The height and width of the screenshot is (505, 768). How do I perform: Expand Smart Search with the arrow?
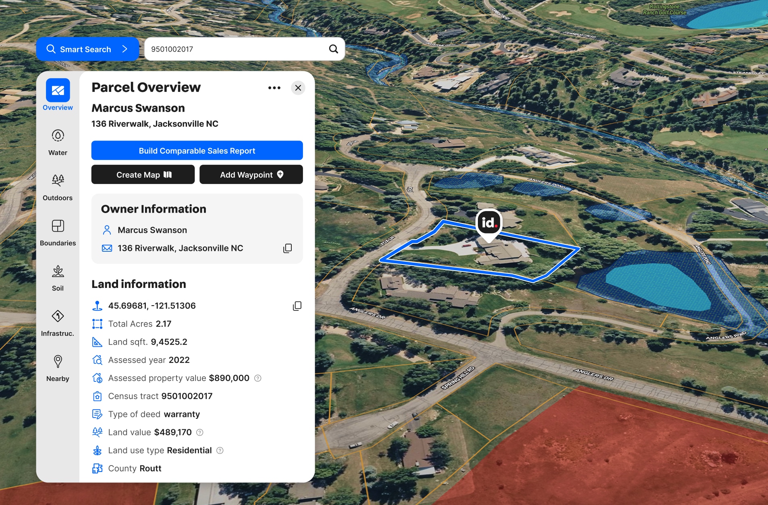pyautogui.click(x=124, y=49)
